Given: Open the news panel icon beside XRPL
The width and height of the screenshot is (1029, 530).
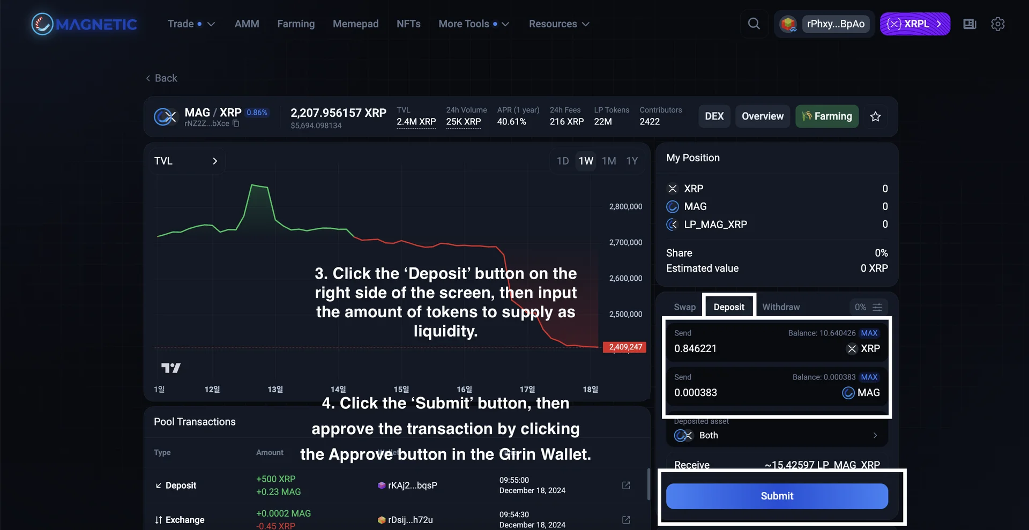Looking at the screenshot, I should point(970,24).
